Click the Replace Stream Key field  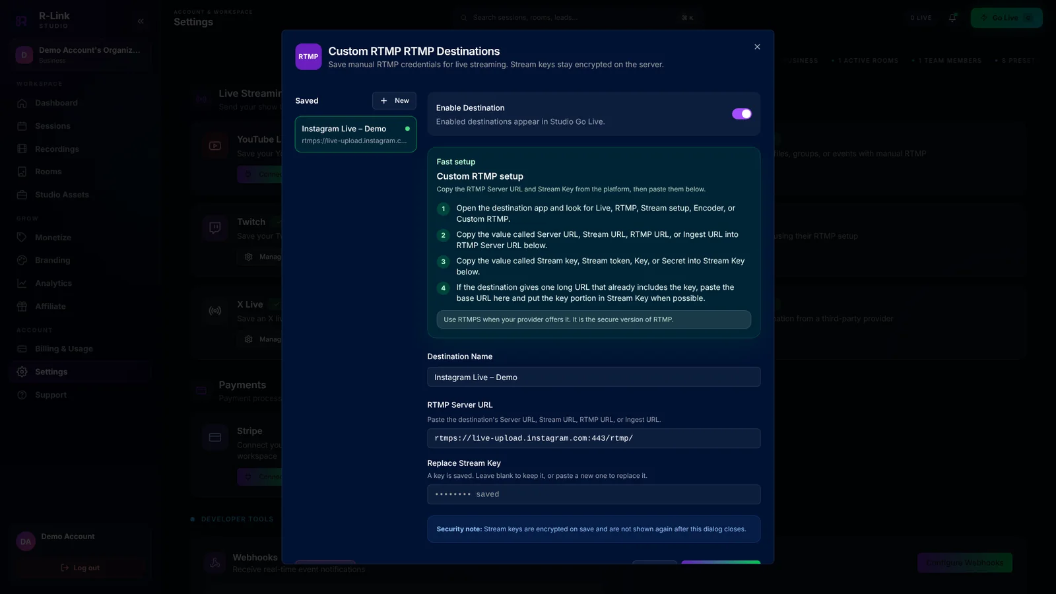coord(593,494)
